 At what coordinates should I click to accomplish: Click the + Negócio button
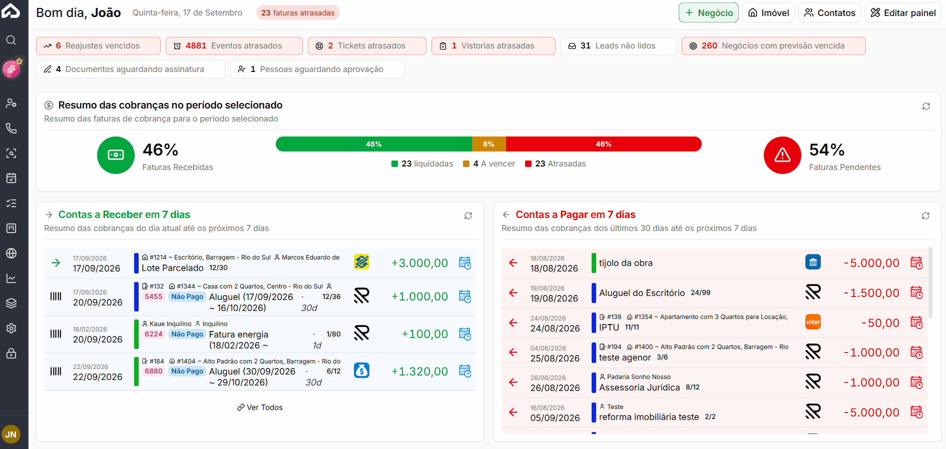point(709,12)
